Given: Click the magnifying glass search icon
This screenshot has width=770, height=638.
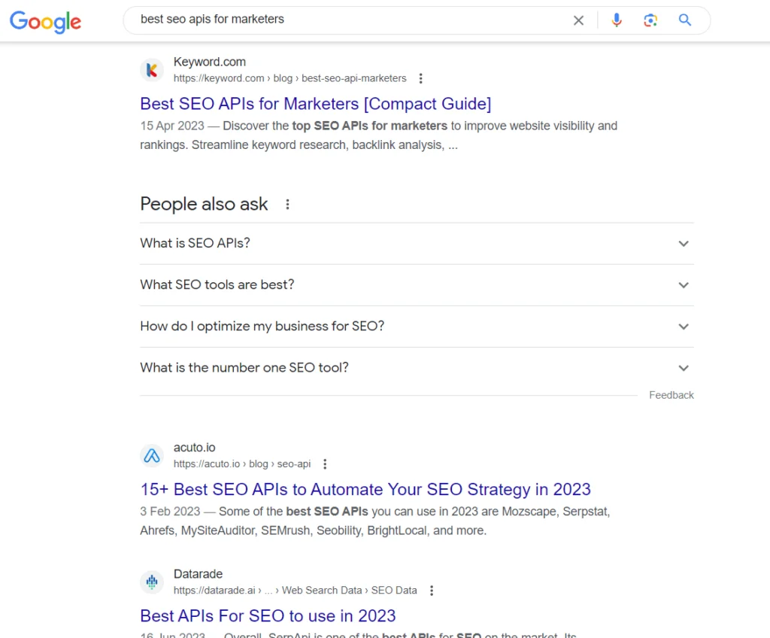Looking at the screenshot, I should pyautogui.click(x=684, y=20).
